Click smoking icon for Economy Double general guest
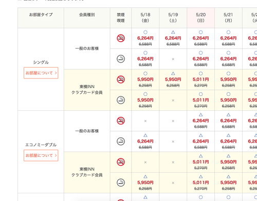The width and height of the screenshot is (257, 201). coord(121,142)
